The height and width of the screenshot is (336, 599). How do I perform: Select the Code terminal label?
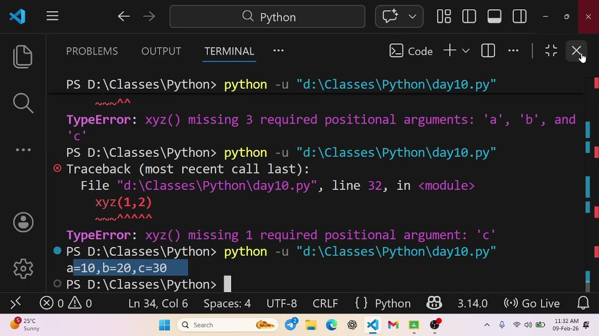(411, 51)
